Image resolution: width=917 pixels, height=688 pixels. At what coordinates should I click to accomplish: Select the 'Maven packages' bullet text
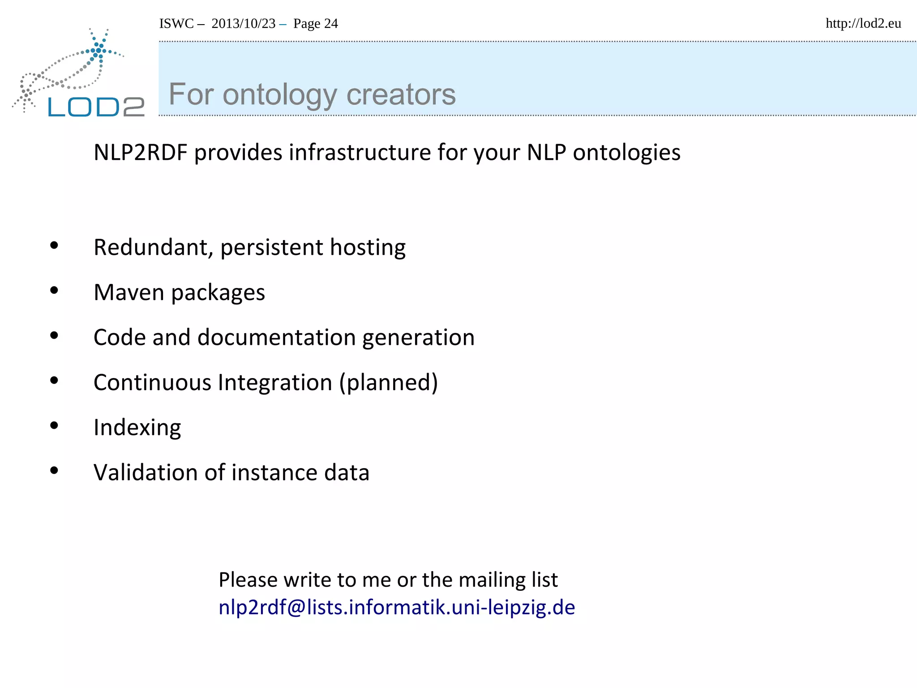(x=179, y=292)
